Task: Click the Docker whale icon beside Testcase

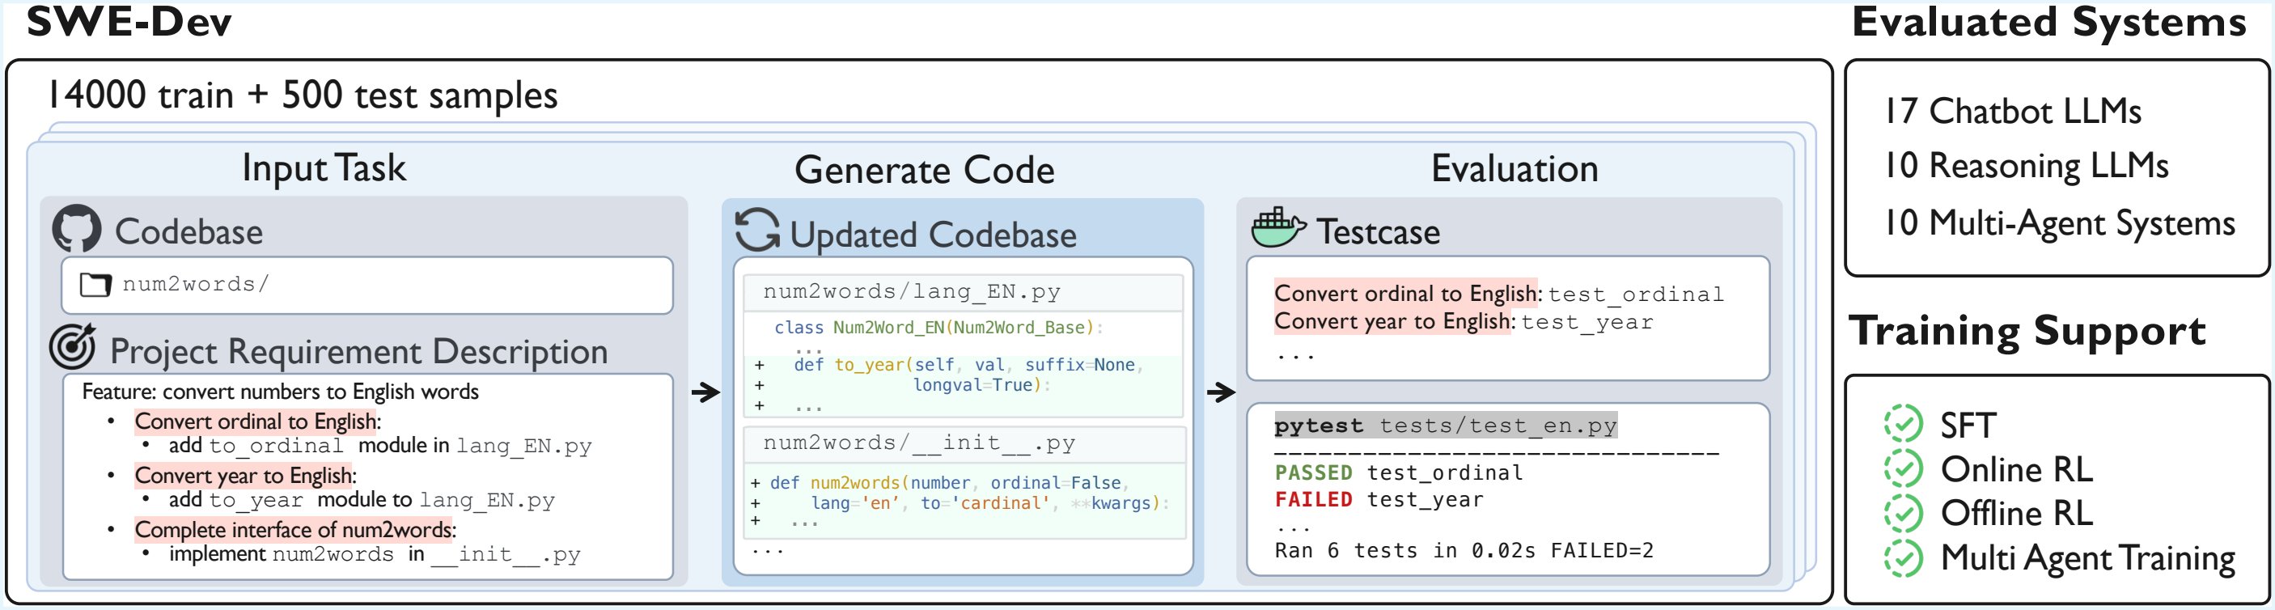Action: (x=1278, y=228)
